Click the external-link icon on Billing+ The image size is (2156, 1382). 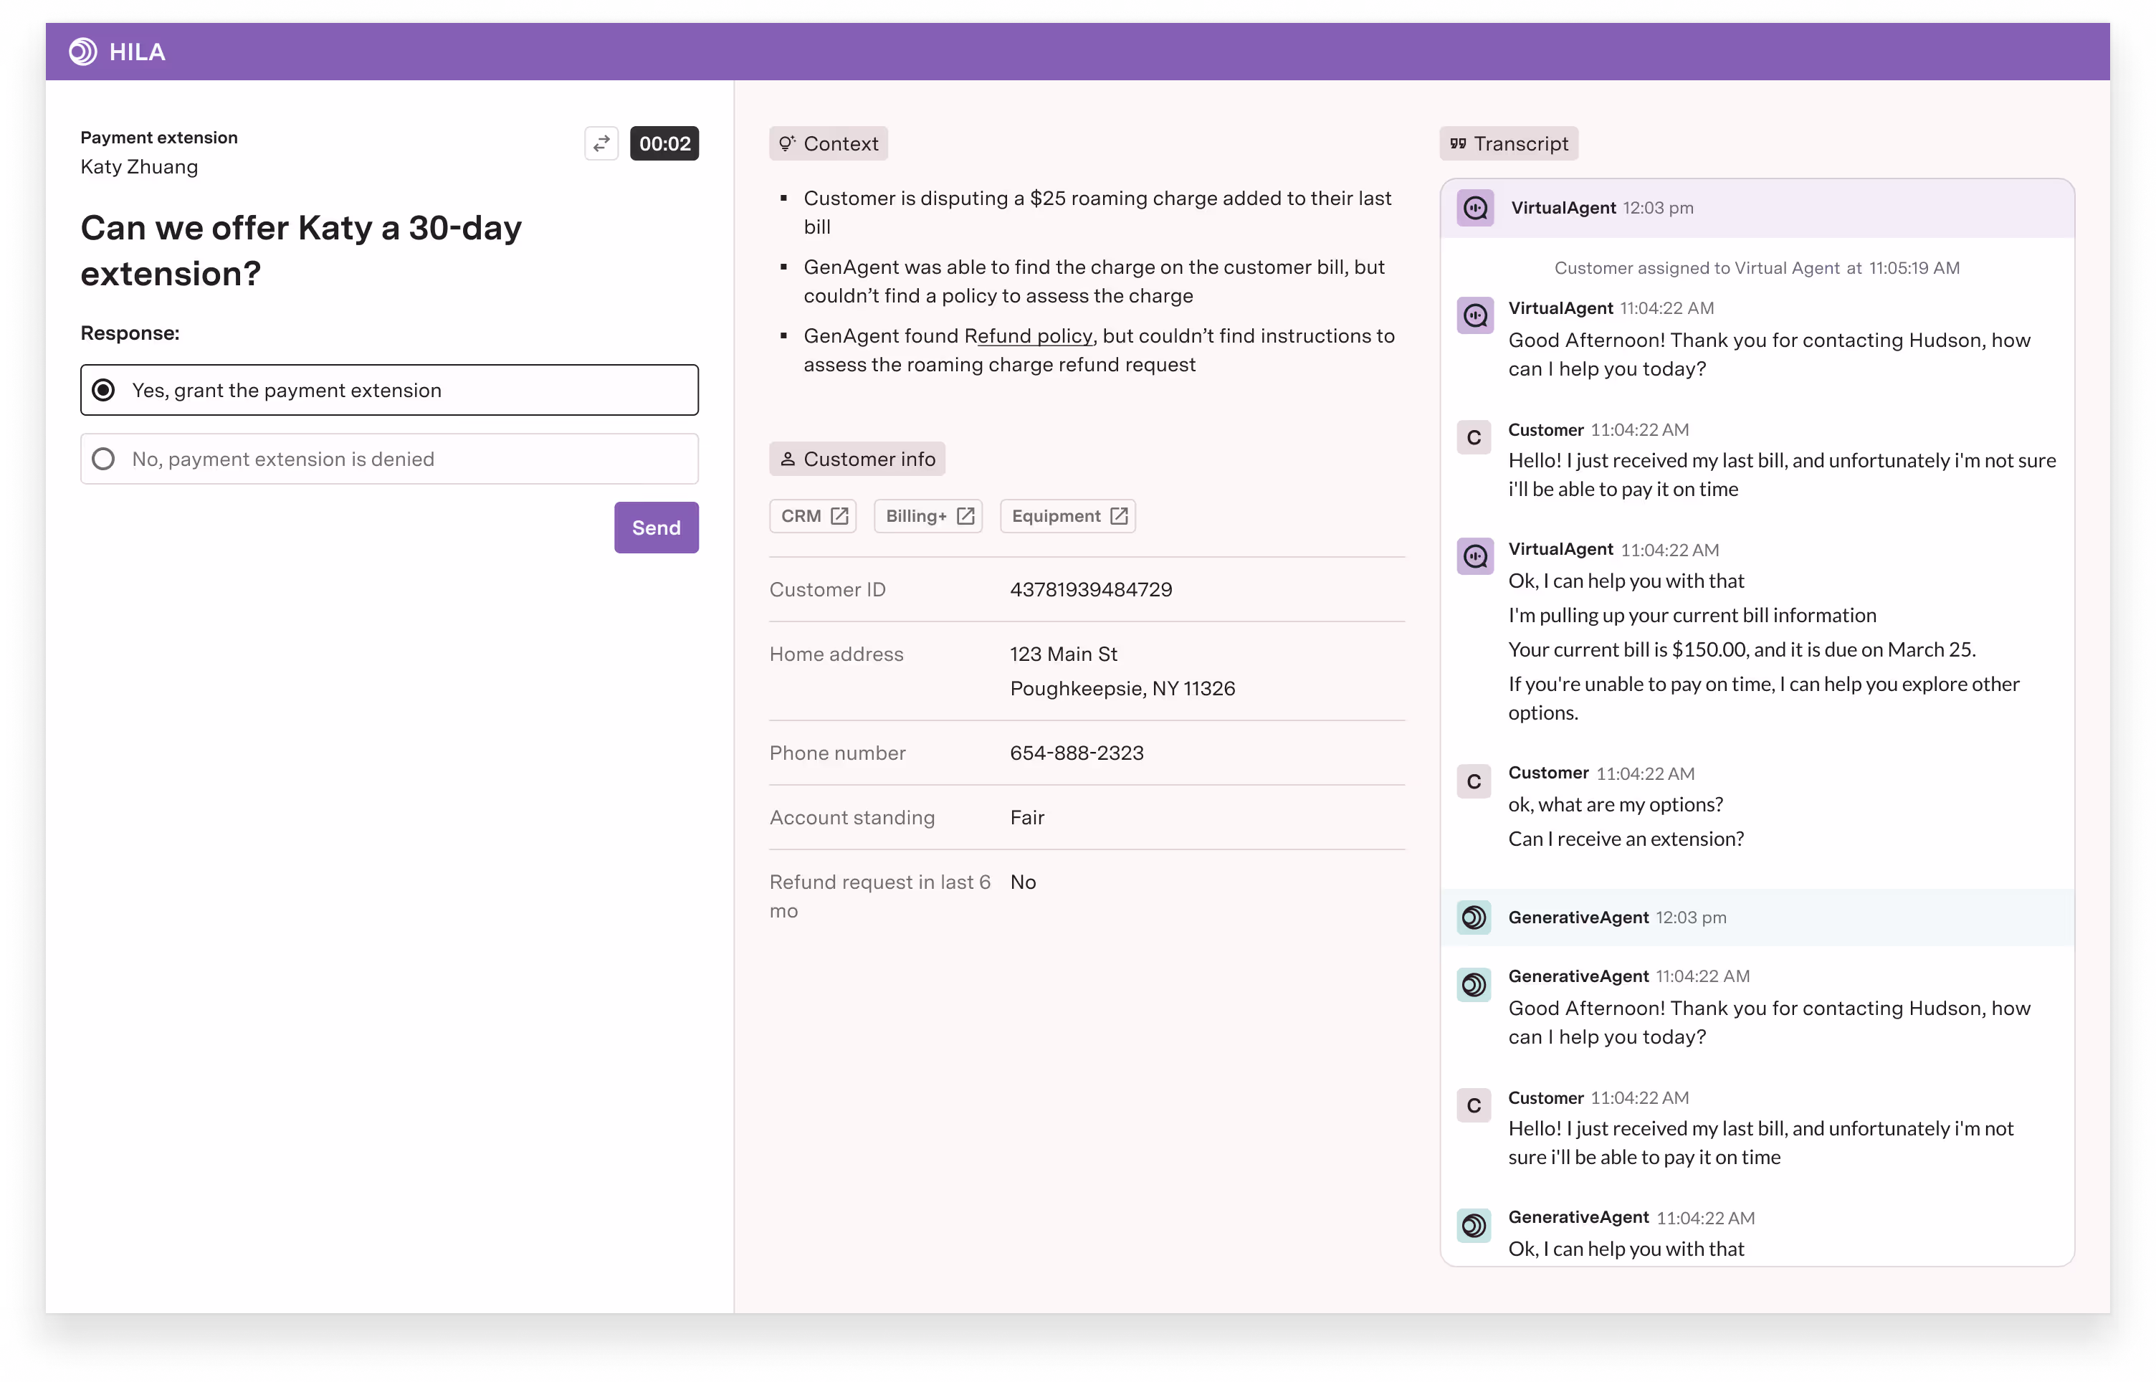(965, 516)
